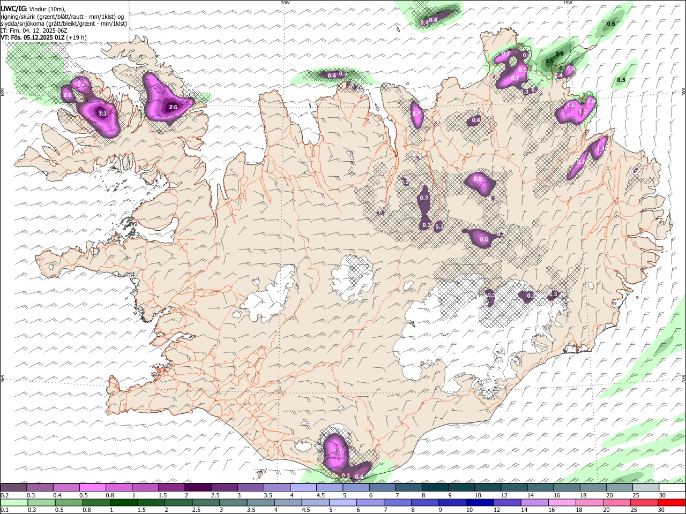Select the hot pink rain swatch labeled 20
Screen dimensions: 686x514
tap(617, 502)
